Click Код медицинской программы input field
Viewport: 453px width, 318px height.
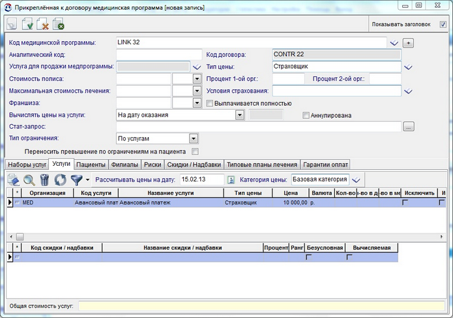tap(252, 42)
